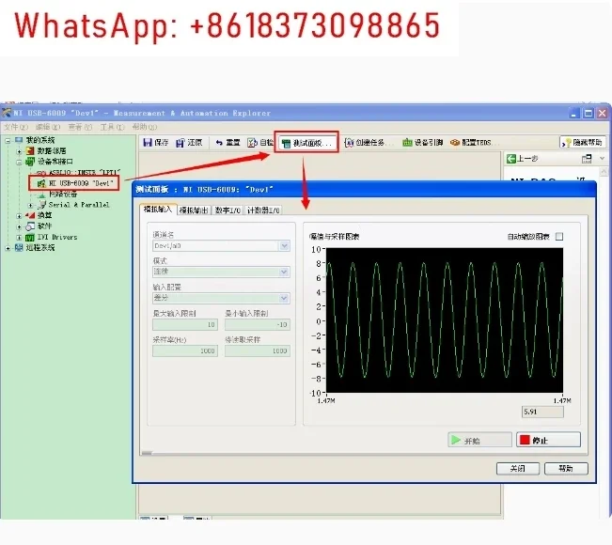The width and height of the screenshot is (612, 545).
Task: Open the 文件 (File) menu
Action: [x=16, y=127]
